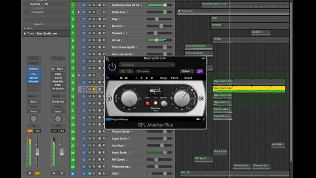Viewport: 316px width, 178px height.
Task: Click the Plugin Alliance bypass icon
Action: [107, 78]
